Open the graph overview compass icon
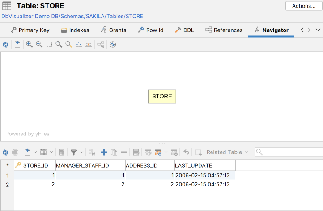This screenshot has width=323, height=211. point(113,44)
